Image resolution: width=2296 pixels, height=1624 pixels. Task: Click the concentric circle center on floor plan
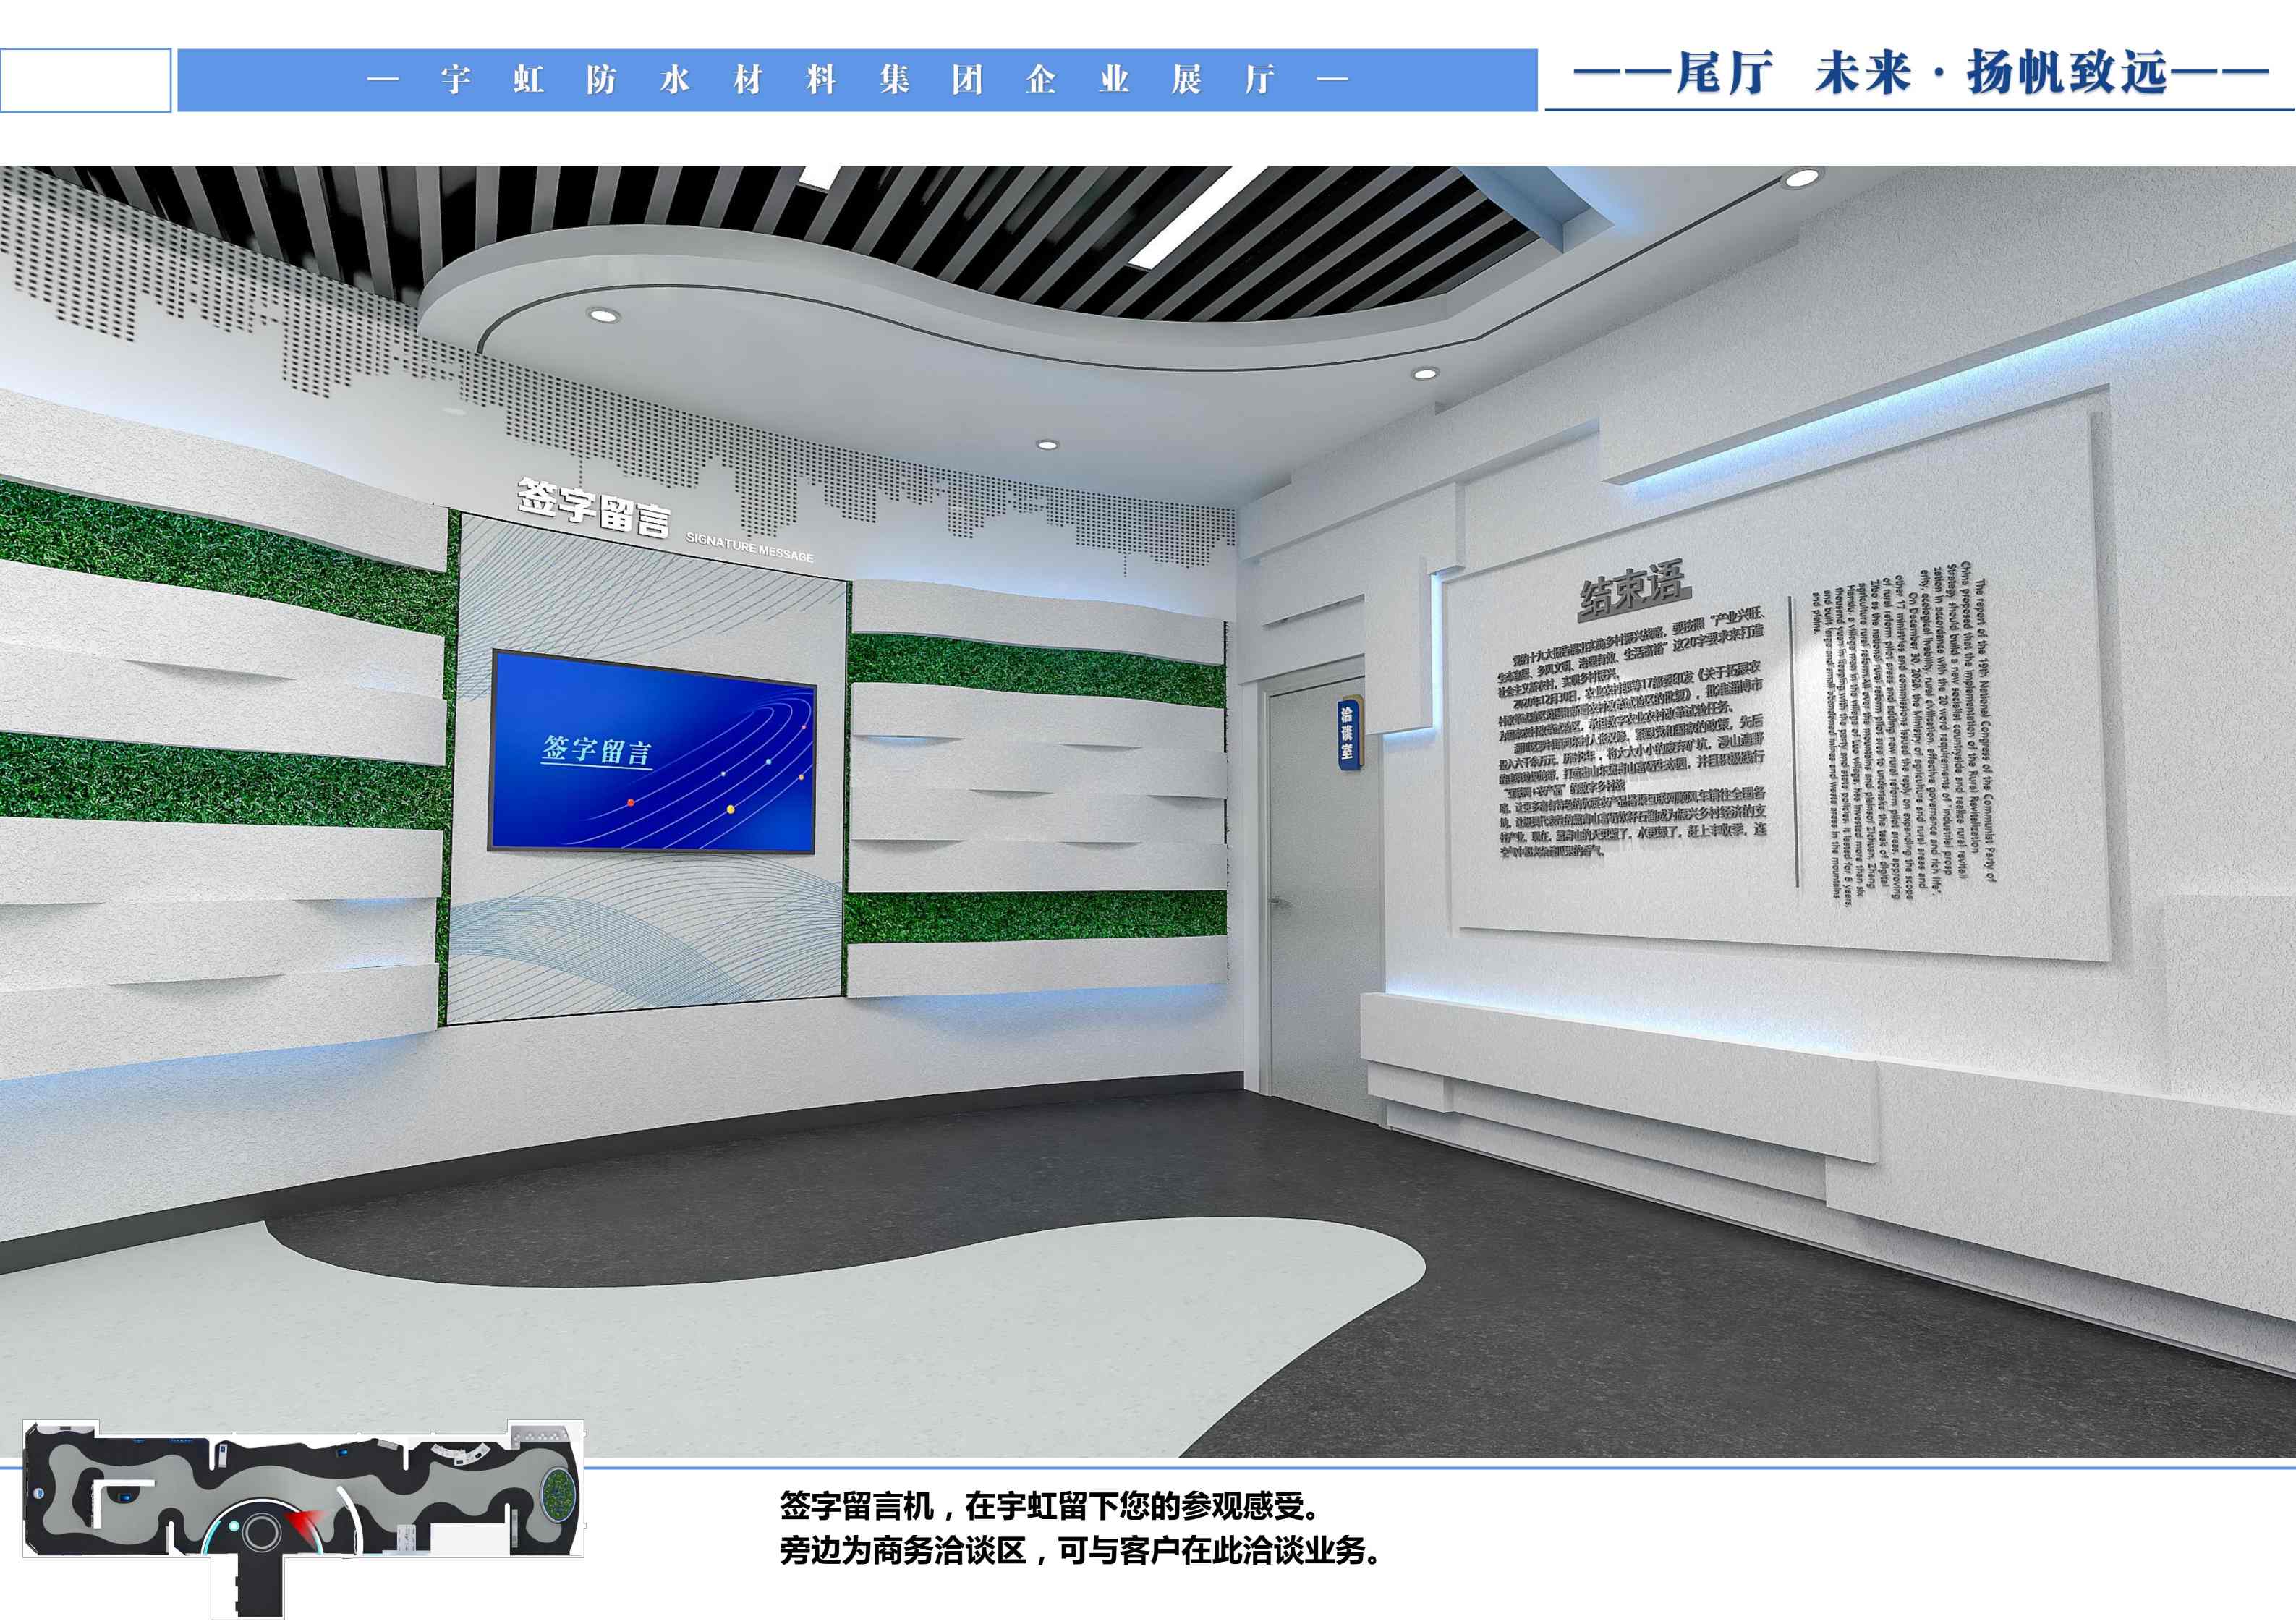tap(262, 1532)
